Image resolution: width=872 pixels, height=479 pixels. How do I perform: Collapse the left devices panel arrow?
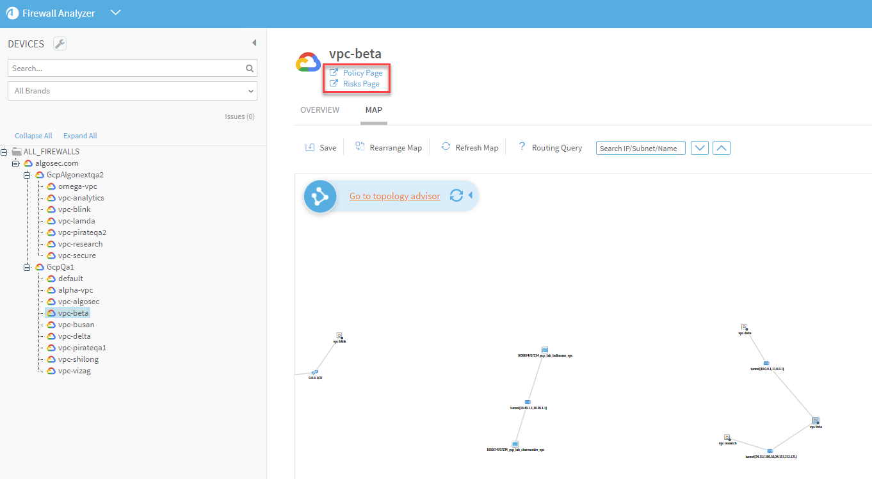[254, 43]
